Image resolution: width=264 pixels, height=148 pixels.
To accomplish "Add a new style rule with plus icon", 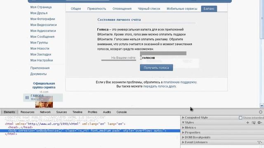I will 247,123.
